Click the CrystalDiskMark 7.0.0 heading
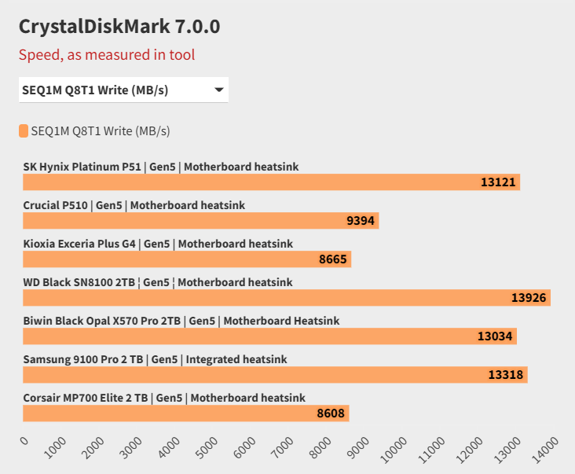Screen dimensions: 575x474 (119, 27)
